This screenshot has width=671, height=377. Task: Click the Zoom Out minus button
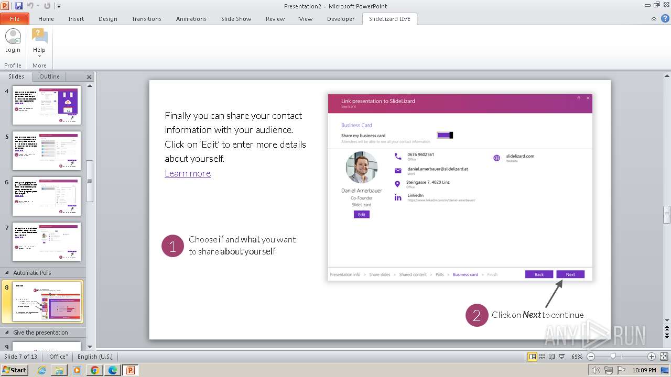pyautogui.click(x=591, y=357)
